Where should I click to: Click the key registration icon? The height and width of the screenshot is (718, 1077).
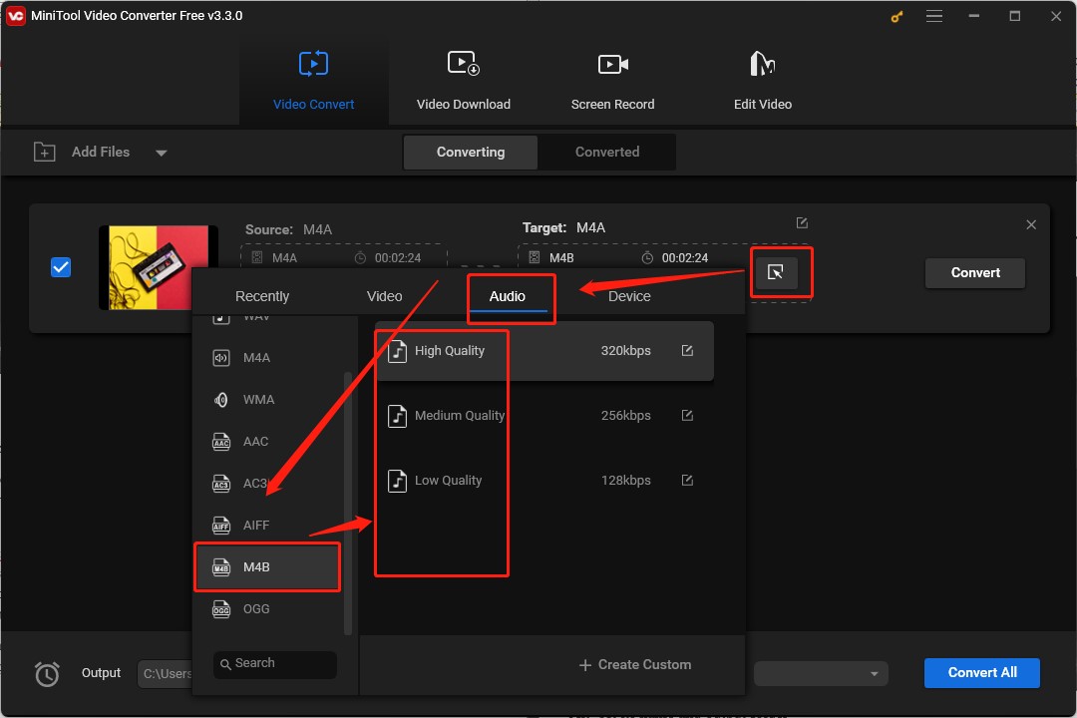coord(896,16)
